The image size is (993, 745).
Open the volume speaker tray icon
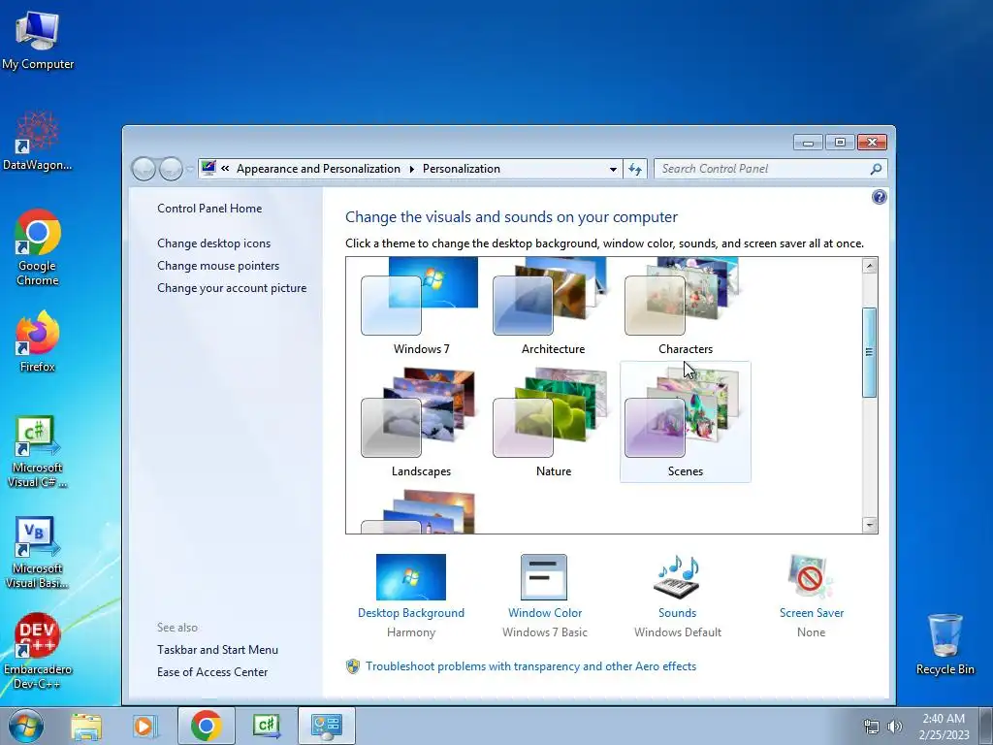coord(894,727)
